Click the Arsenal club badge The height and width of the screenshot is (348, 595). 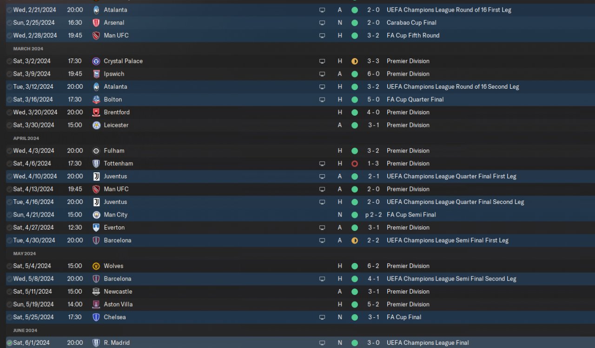96,23
